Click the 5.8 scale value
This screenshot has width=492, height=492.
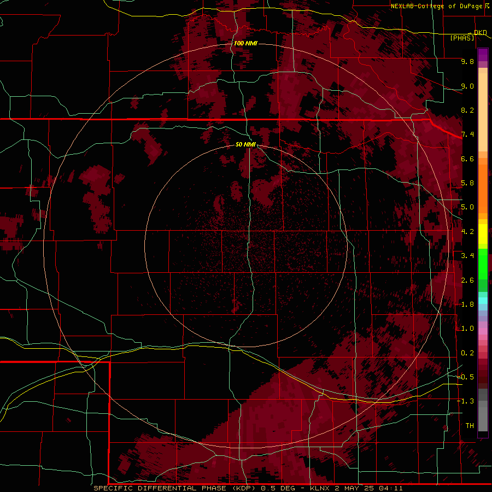point(467,183)
